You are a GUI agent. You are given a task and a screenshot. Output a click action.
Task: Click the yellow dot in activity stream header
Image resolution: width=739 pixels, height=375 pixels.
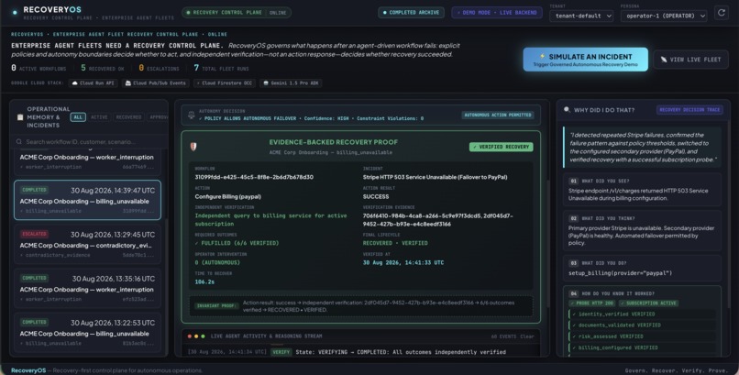(196, 336)
